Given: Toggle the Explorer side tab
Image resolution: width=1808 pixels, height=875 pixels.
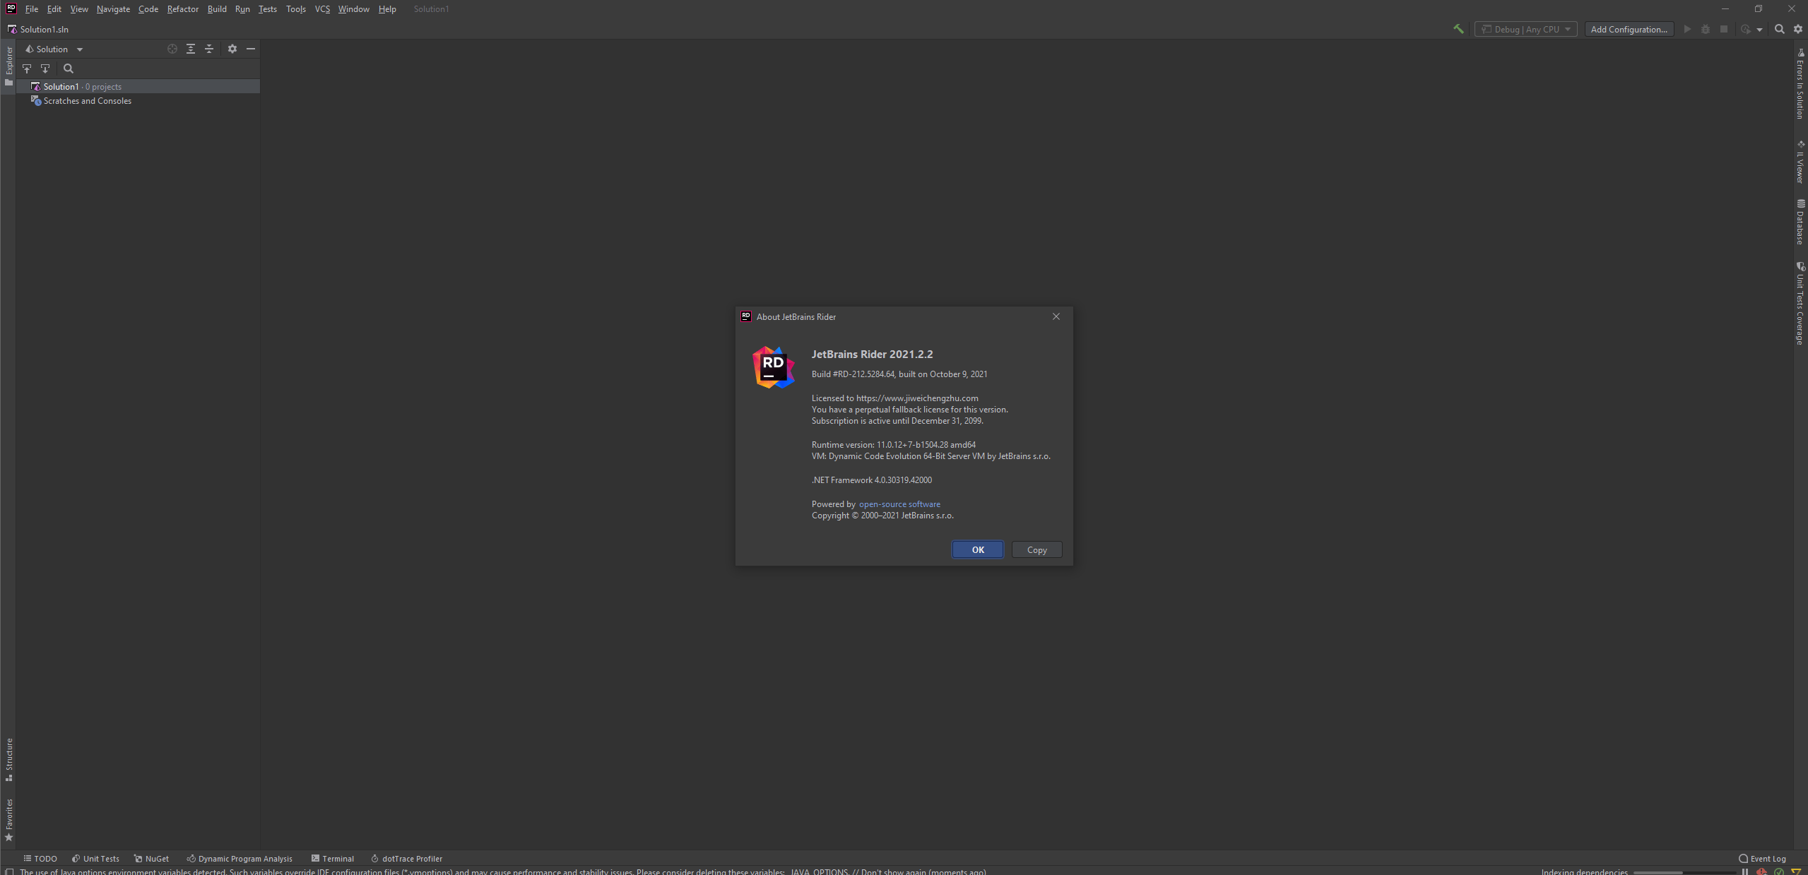Looking at the screenshot, I should 8,66.
